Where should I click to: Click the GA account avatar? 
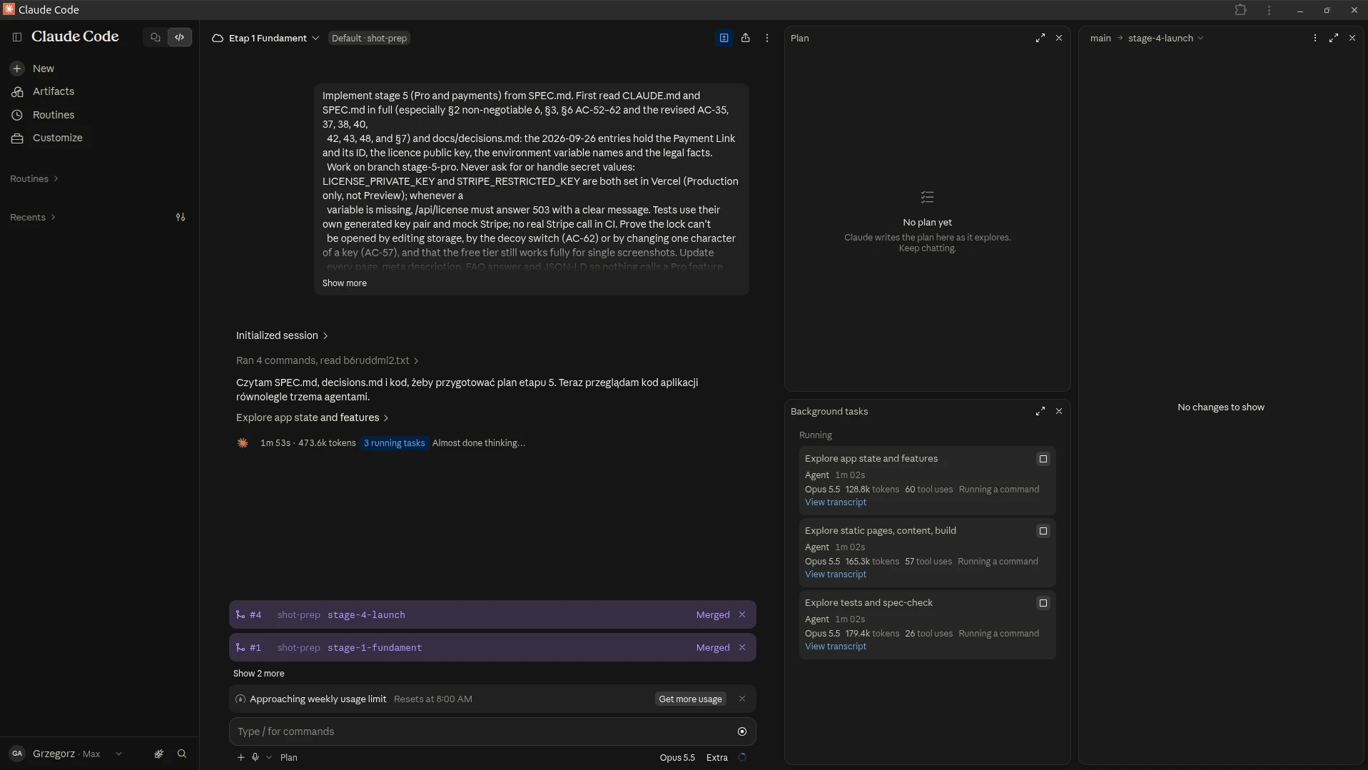coord(17,754)
